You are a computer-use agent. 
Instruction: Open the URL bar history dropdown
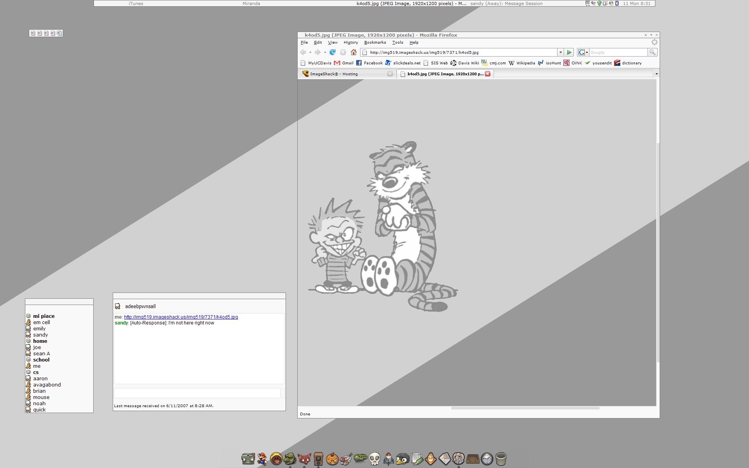(561, 52)
